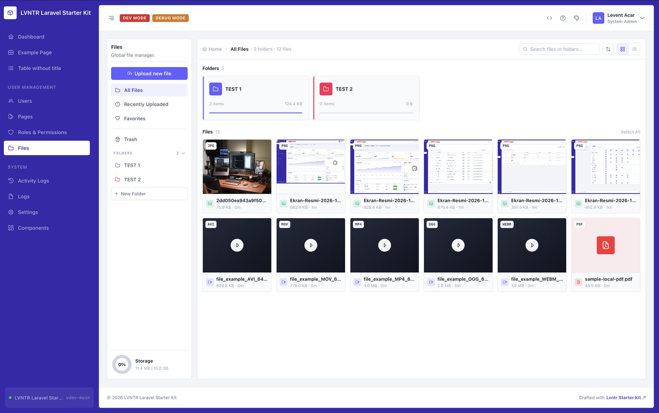The width and height of the screenshot is (659, 413).
Task: Open the 628.4 KB PNG thumbnail
Action: 384,167
